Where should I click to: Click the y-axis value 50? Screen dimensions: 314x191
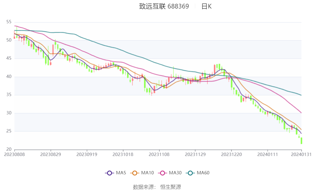[9, 40]
